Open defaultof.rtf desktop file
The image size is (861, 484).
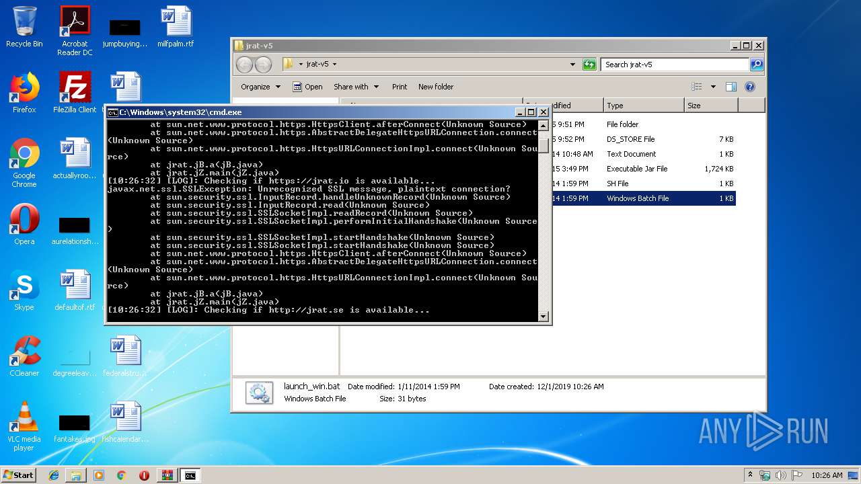[75, 290]
